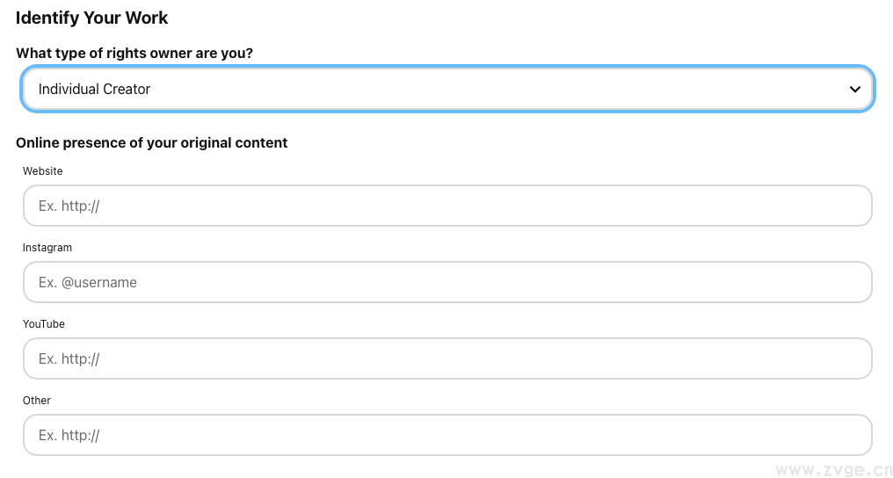Image resolution: width=893 pixels, height=478 pixels.
Task: Click the "Instagram" field label
Action: pos(47,248)
